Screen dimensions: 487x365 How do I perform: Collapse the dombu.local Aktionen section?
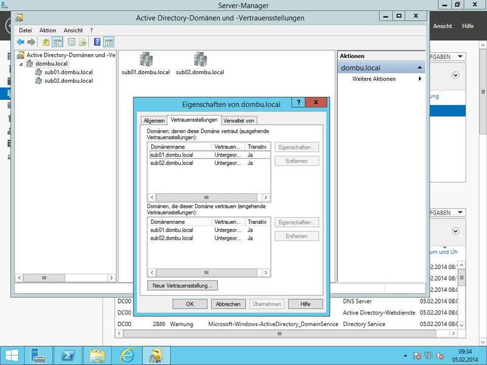[x=419, y=68]
